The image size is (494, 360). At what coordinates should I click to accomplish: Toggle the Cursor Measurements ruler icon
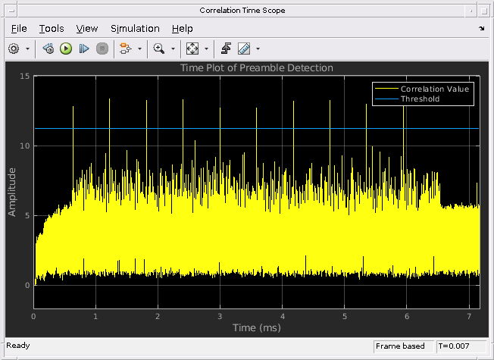pyautogui.click(x=244, y=49)
